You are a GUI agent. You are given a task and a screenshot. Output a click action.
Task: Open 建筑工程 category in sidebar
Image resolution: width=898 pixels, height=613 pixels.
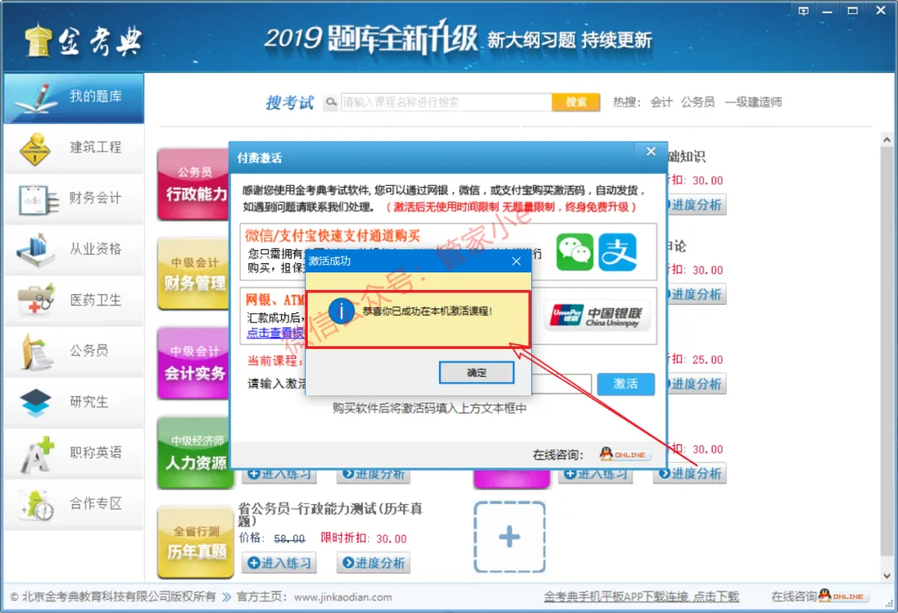coord(74,148)
